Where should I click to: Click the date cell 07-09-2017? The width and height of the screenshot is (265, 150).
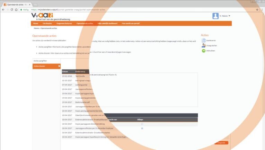pyautogui.click(x=67, y=85)
